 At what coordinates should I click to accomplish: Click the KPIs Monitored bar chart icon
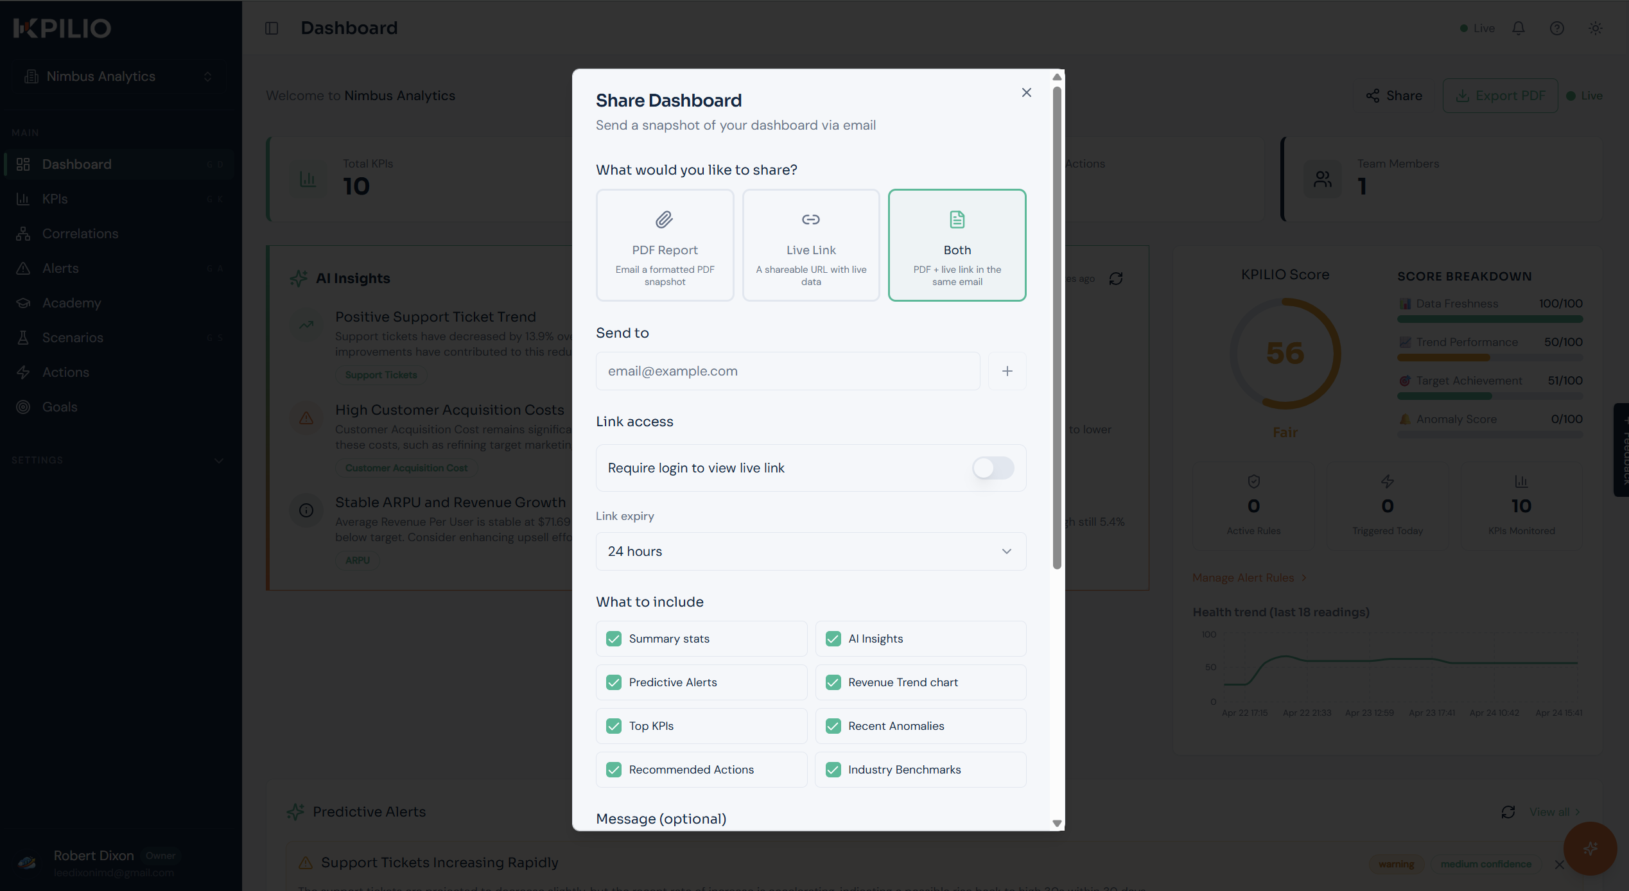pyautogui.click(x=1521, y=481)
